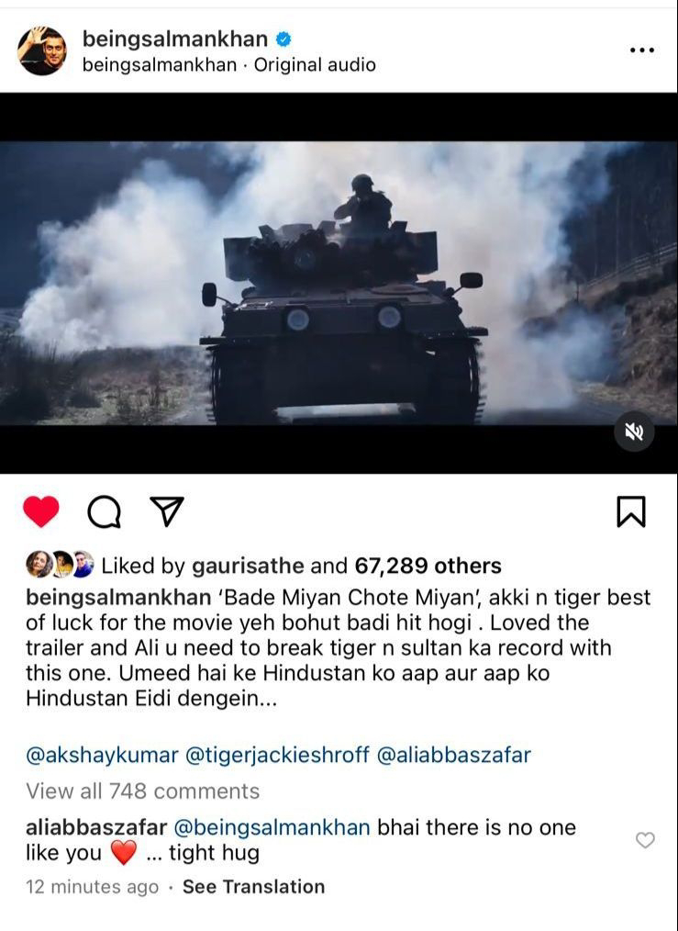
Task: Open the @aliabbaszafar mention in the caption
Action: (x=454, y=756)
